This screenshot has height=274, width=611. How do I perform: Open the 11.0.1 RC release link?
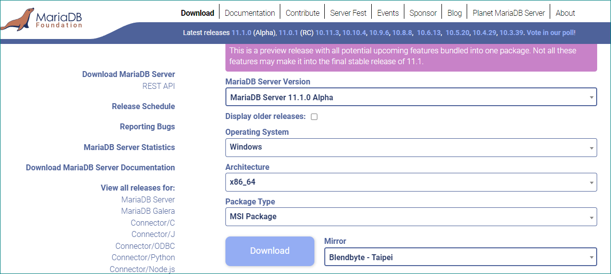pyautogui.click(x=288, y=33)
